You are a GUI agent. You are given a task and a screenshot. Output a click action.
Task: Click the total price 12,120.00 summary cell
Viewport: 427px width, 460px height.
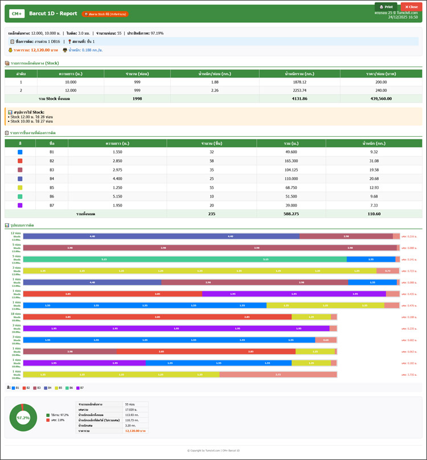pyautogui.click(x=134, y=431)
